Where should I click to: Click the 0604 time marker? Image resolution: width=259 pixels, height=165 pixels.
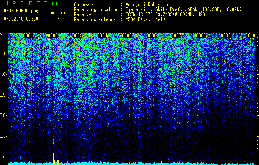[x=102, y=35]
